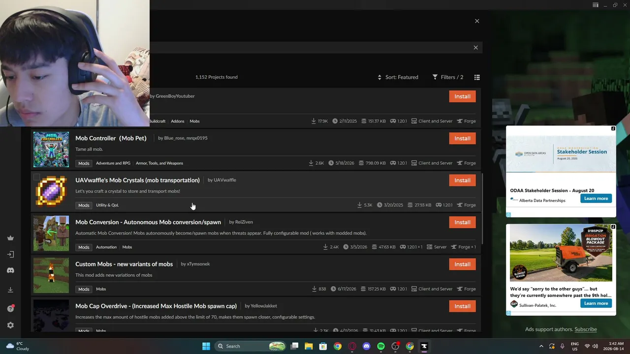Select the Utility & QoL tag
Screen dimensions: 630x354
tap(107, 205)
